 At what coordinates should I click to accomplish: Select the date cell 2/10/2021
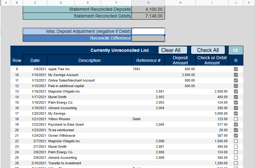35,163
